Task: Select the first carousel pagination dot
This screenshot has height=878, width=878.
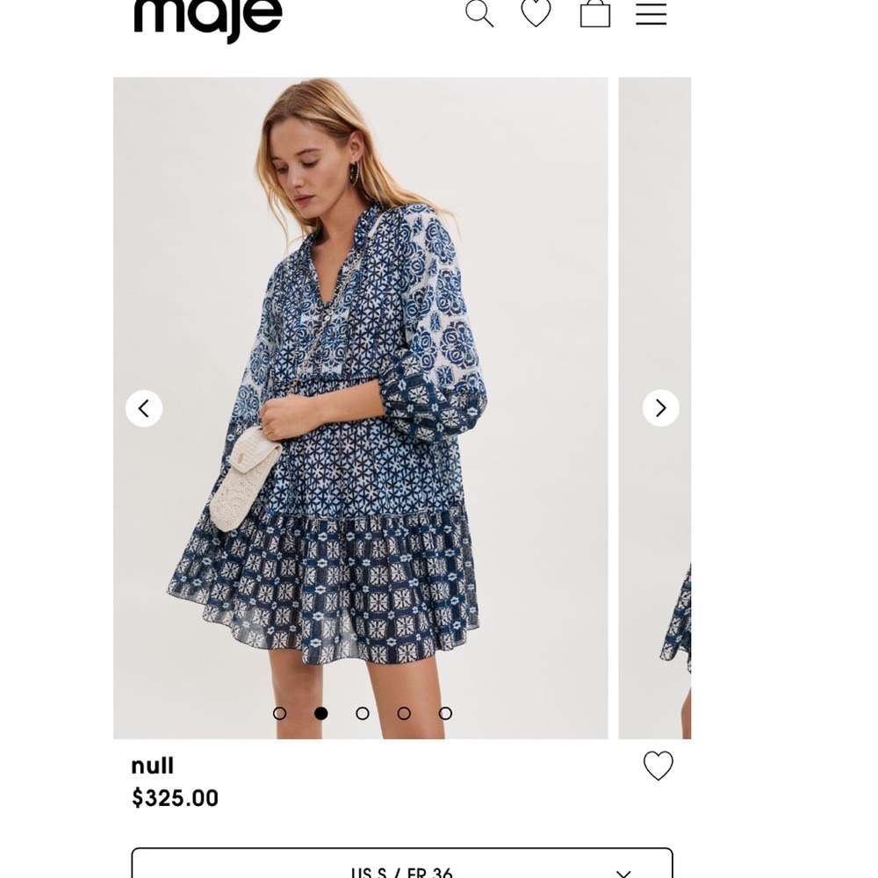Action: pos(279,714)
